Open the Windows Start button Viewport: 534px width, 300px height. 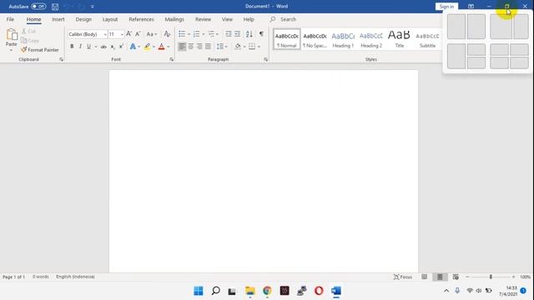point(199,291)
